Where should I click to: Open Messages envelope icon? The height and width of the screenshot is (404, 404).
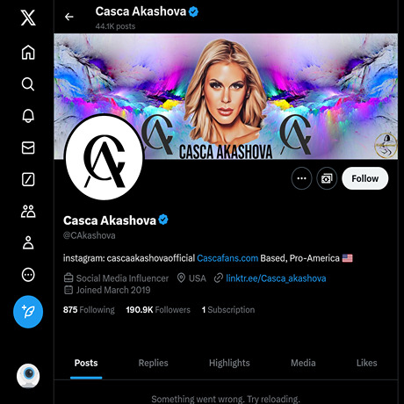[28, 148]
